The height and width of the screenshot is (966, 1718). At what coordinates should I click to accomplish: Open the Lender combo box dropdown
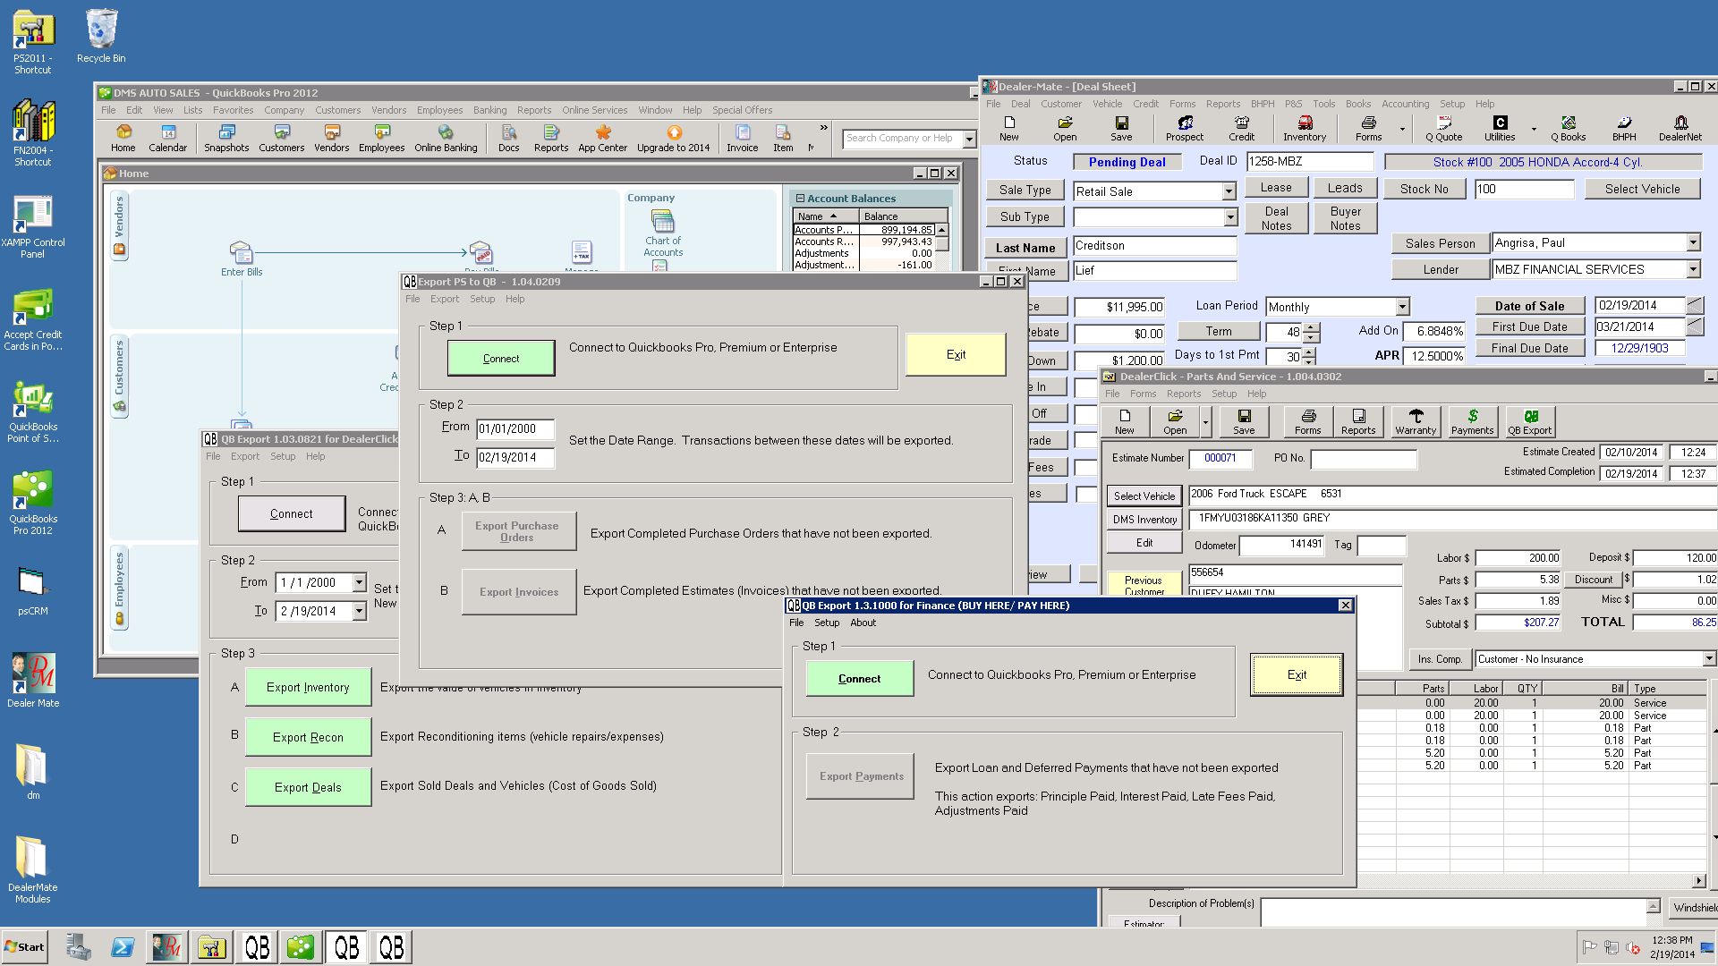(x=1692, y=269)
